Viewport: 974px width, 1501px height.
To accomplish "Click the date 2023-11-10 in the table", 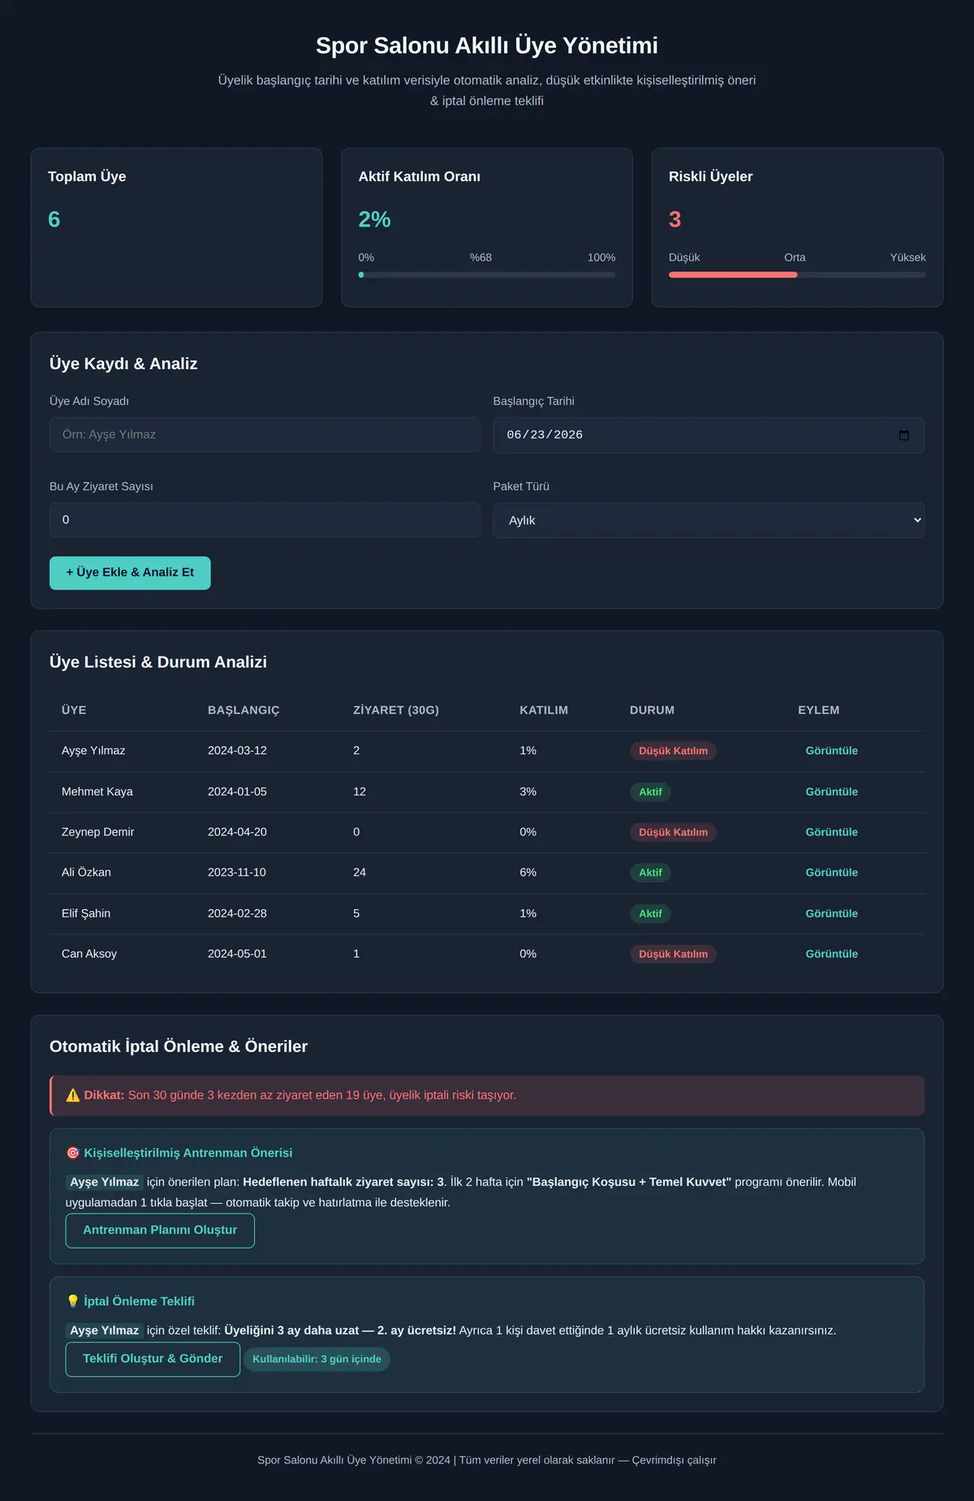I will [x=237, y=873].
